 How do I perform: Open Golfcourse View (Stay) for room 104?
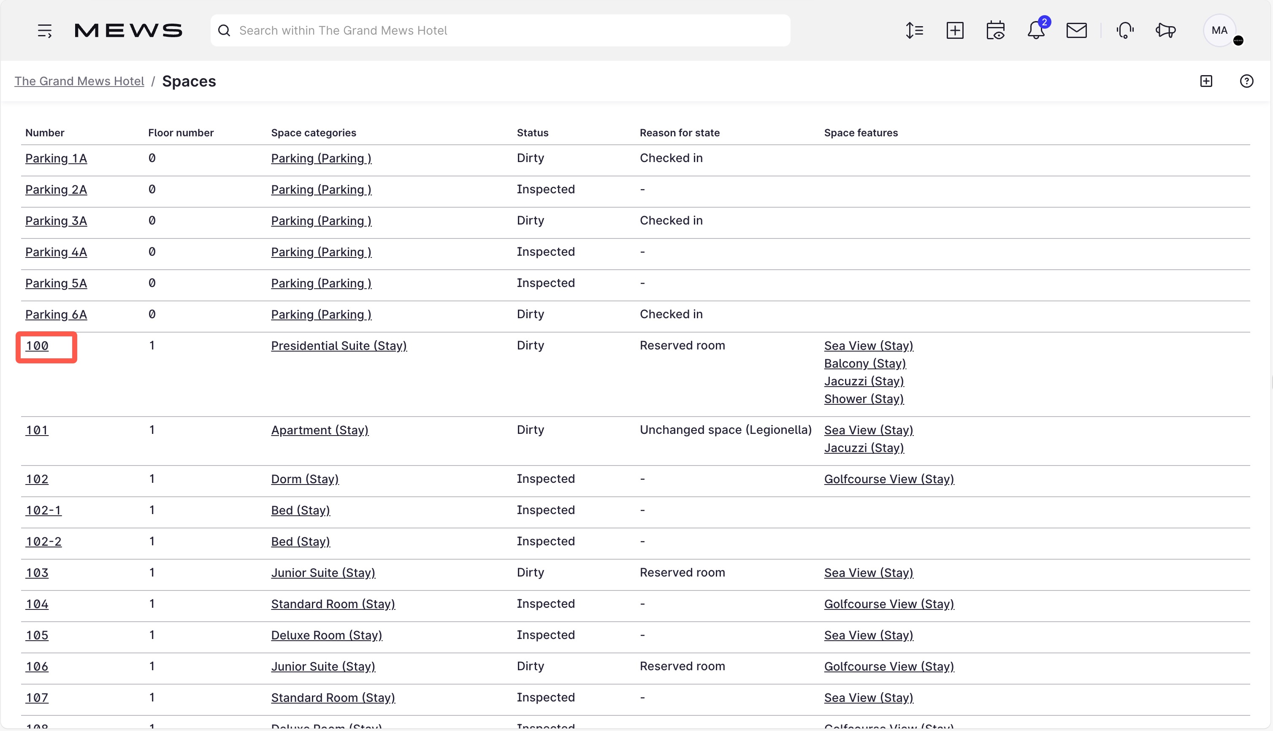[x=889, y=604]
